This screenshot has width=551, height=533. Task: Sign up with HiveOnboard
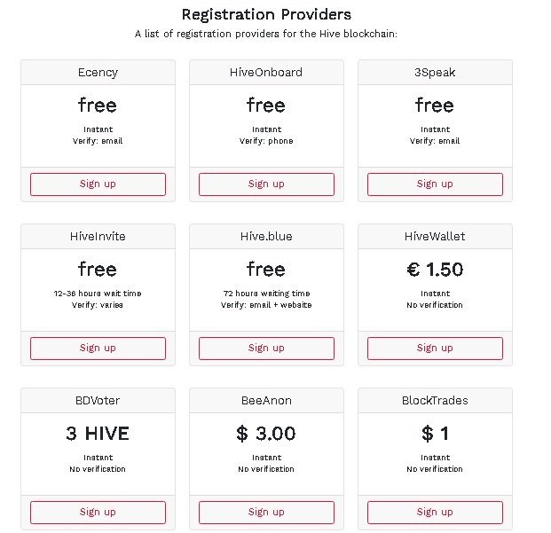[266, 184]
